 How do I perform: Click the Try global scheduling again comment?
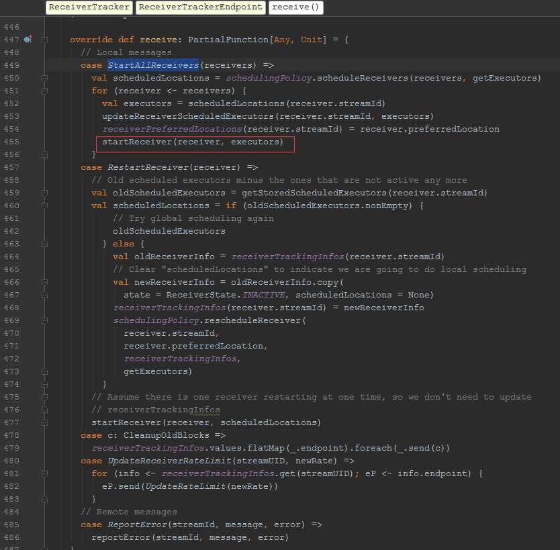click(193, 218)
